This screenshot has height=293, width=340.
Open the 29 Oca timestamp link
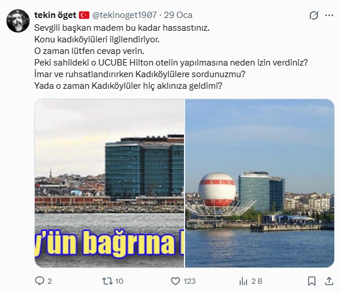[178, 15]
